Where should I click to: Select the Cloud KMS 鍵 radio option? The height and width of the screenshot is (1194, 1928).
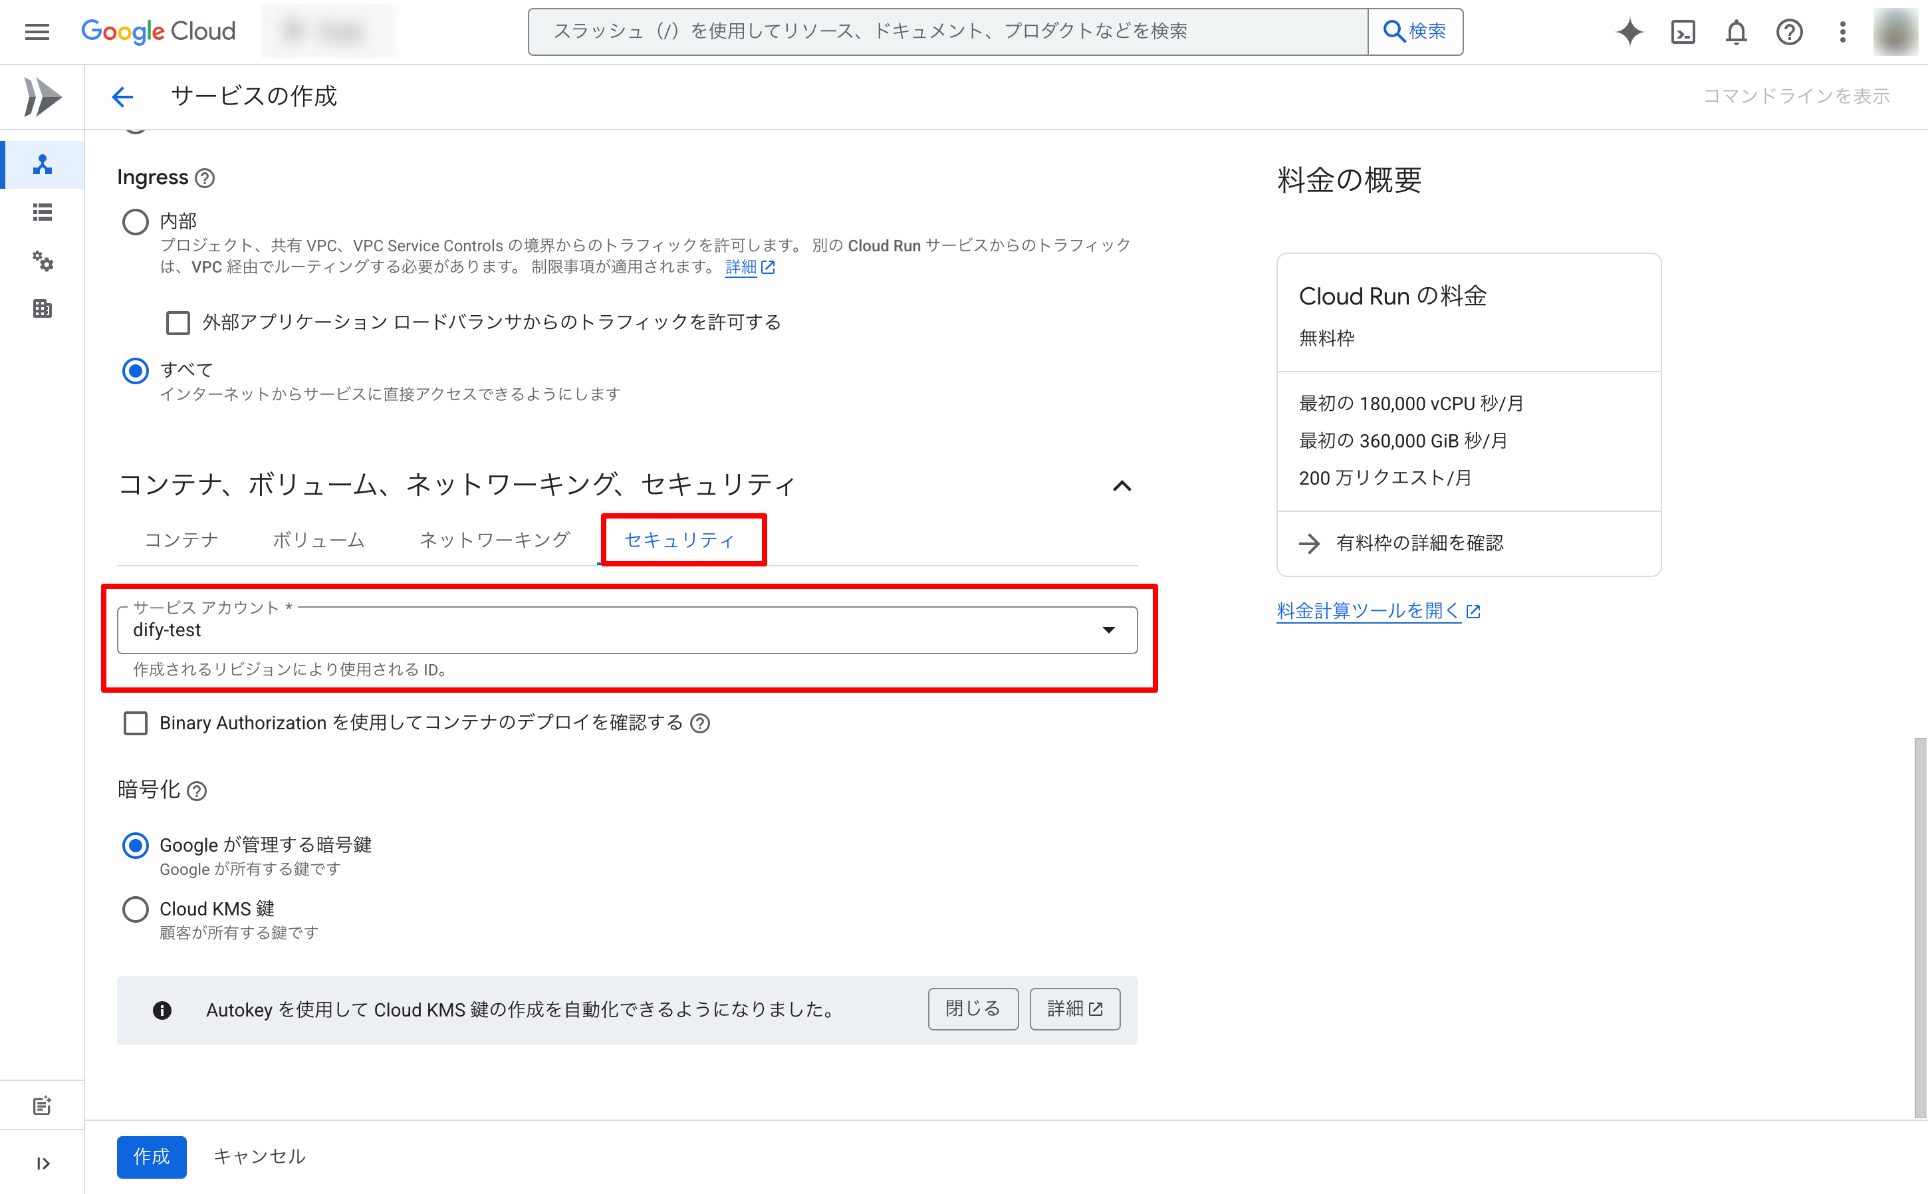coord(135,909)
